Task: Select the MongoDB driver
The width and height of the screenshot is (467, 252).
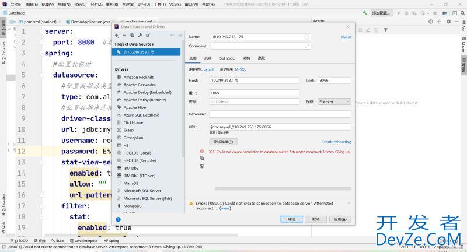Action: tap(133, 206)
